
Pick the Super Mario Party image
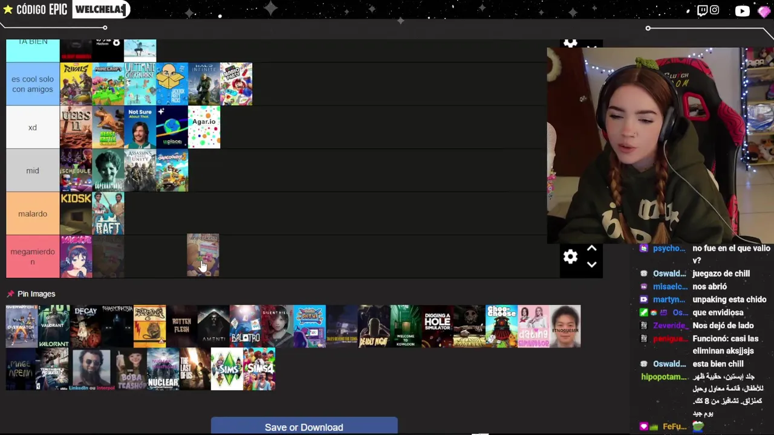[236, 84]
